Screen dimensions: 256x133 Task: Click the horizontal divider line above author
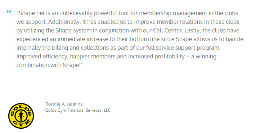[128, 94]
